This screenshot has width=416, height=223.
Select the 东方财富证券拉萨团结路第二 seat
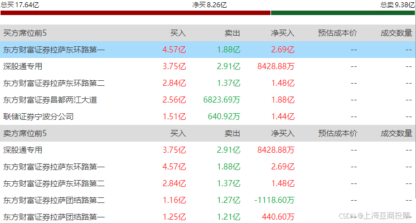(54, 200)
